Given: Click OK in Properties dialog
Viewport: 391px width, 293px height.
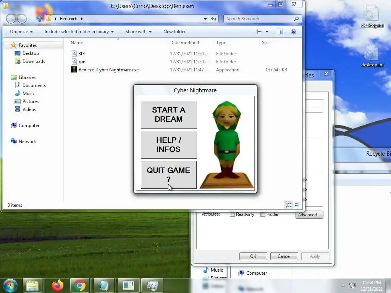Looking at the screenshot, I should 253,256.
